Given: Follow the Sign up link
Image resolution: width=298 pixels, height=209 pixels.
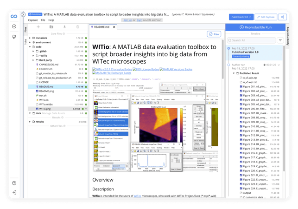Looking at the screenshot, I should pyautogui.click(x=127, y=20).
